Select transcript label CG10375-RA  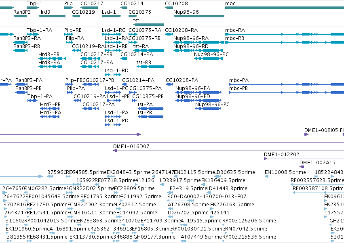coord(145,30)
